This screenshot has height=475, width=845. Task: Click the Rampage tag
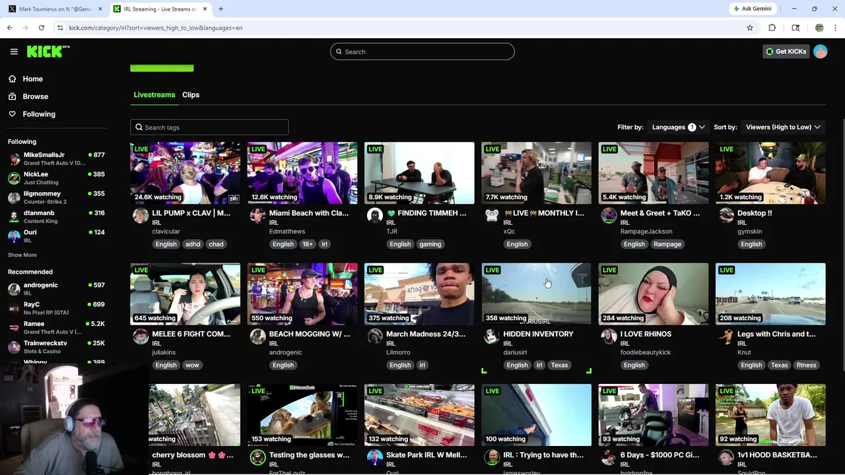point(667,244)
